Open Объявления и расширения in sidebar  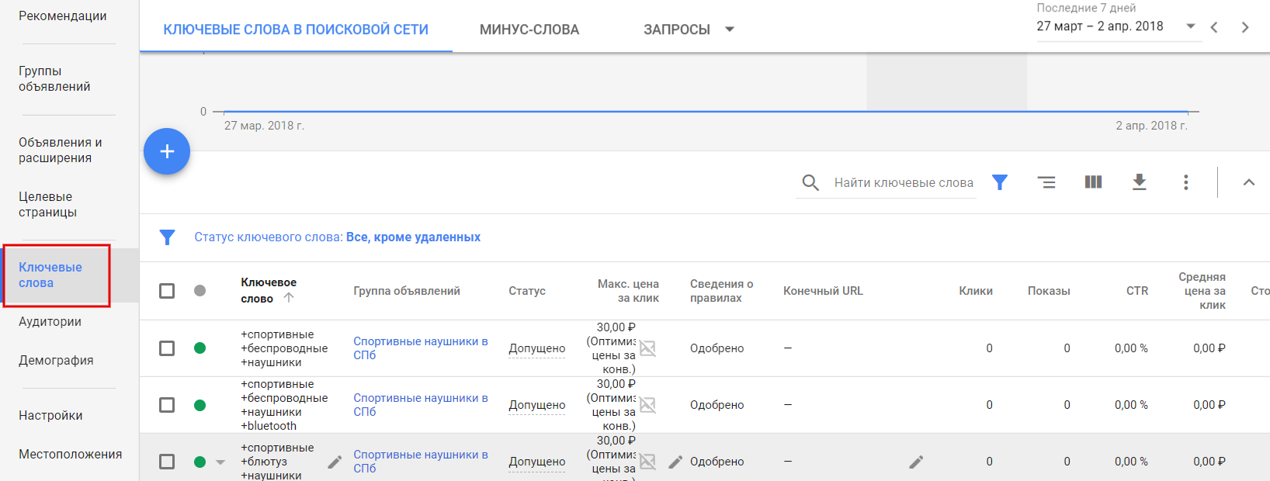pos(61,150)
